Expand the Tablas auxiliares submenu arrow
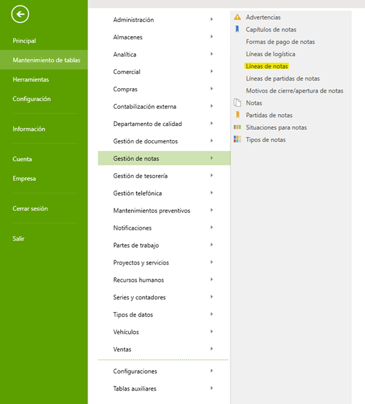 click(212, 388)
